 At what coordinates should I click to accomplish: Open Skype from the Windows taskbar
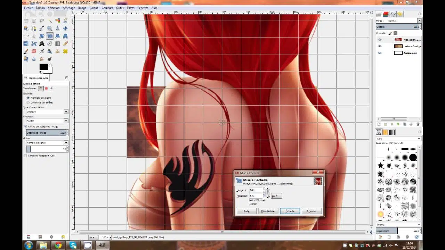[x=73, y=245]
